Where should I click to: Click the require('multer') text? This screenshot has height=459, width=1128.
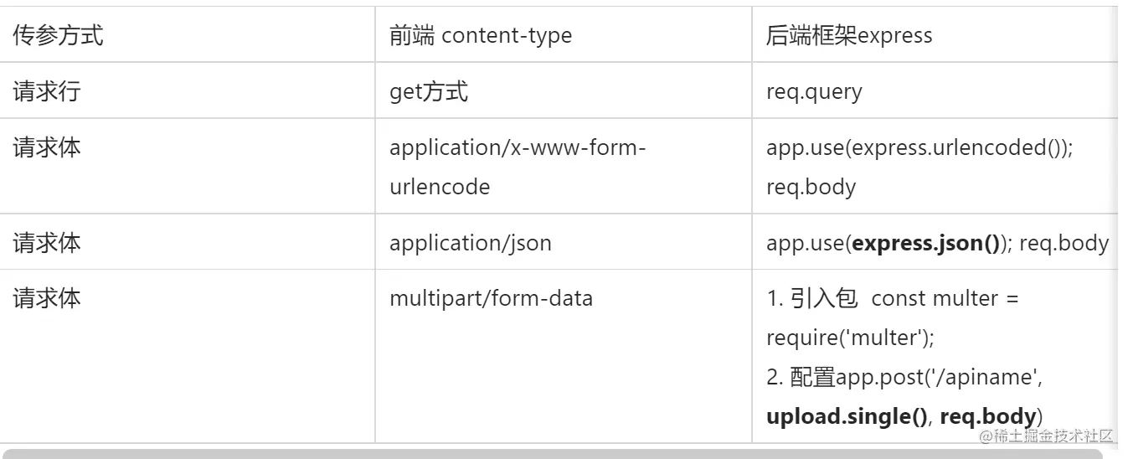pos(849,338)
